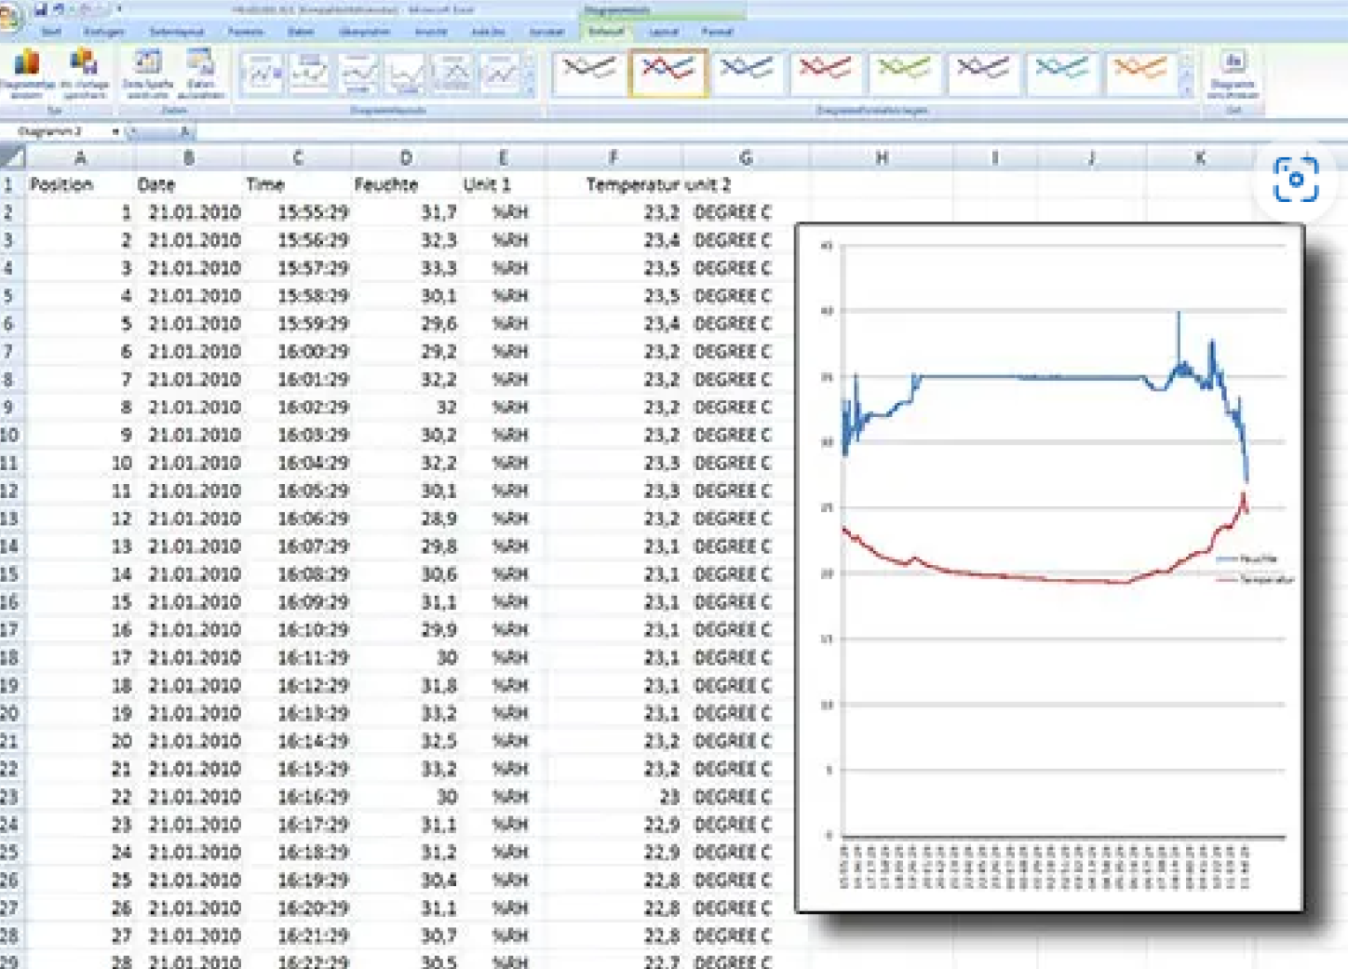This screenshot has width=1348, height=969.
Task: Expand the chart styles gallery
Action: 1186,90
